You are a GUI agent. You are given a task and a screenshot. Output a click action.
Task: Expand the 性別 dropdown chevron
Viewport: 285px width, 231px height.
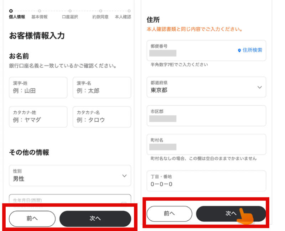pyautogui.click(x=124, y=175)
